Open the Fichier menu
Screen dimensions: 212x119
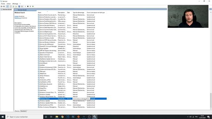[3, 4]
